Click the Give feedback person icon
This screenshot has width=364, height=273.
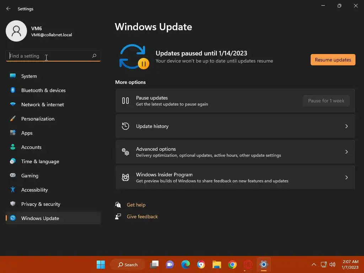tap(118, 216)
